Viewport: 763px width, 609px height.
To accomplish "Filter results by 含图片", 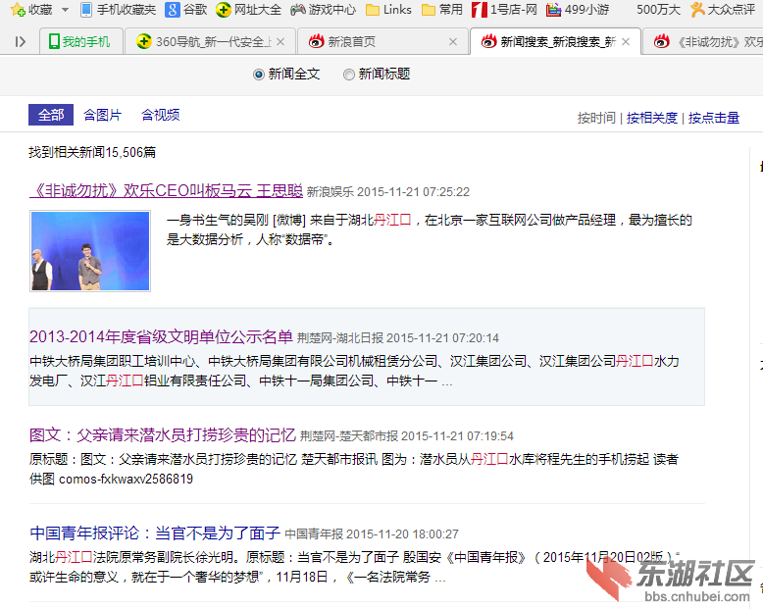I will [x=102, y=116].
